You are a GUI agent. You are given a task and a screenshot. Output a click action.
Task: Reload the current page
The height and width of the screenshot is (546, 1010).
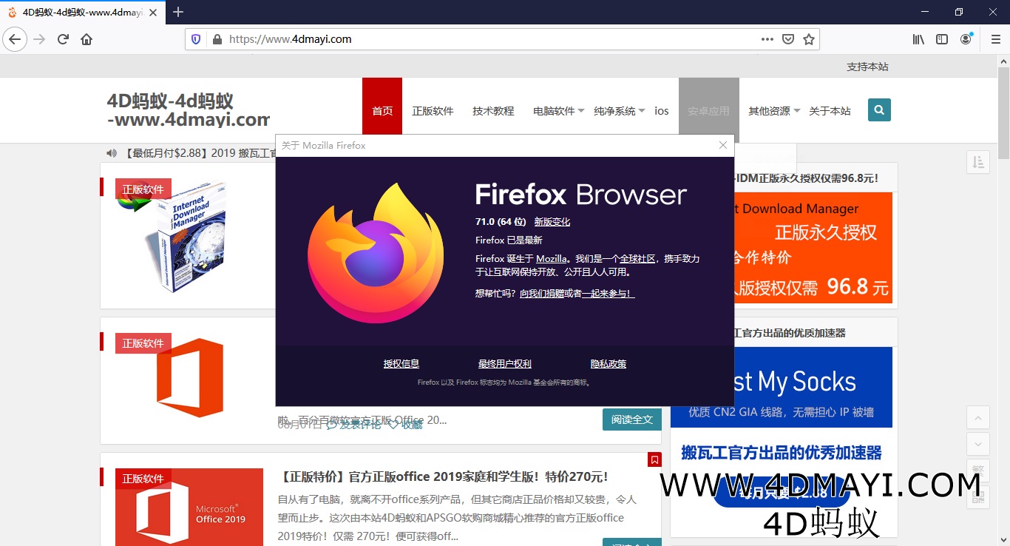tap(64, 39)
